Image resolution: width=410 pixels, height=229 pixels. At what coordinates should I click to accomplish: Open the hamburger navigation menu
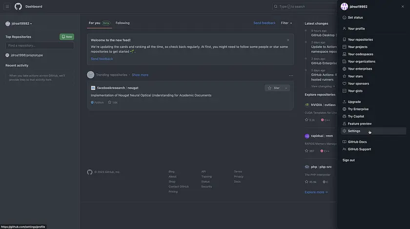pyautogui.click(x=7, y=6)
